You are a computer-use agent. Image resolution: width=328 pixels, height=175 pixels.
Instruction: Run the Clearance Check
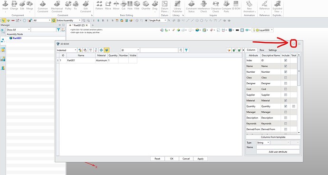tap(216, 6)
